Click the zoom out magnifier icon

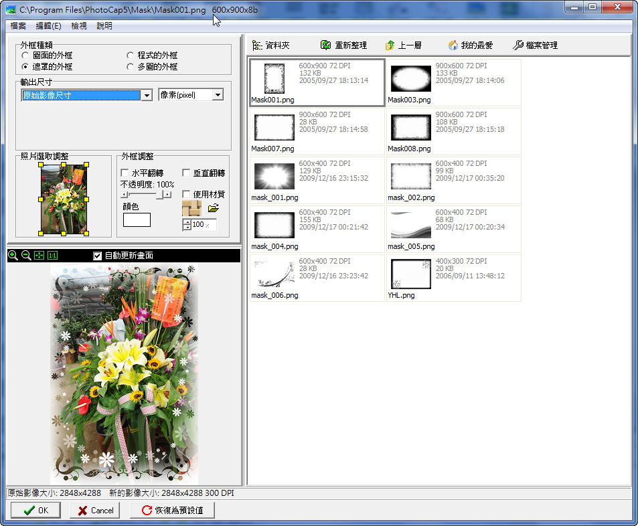coord(26,256)
